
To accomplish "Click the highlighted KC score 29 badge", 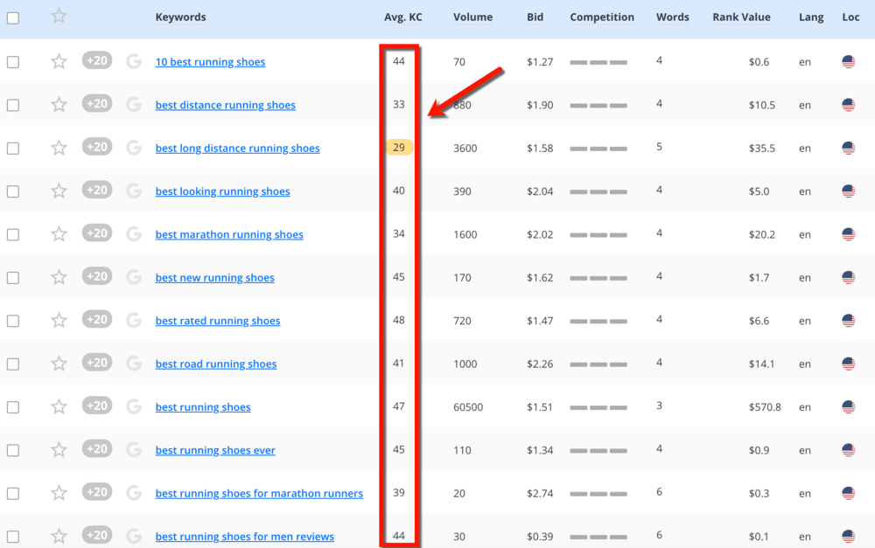I will 399,147.
